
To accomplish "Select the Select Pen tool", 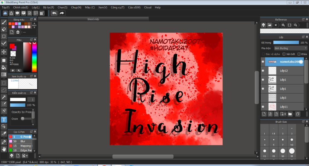I will (x=4, y=104).
